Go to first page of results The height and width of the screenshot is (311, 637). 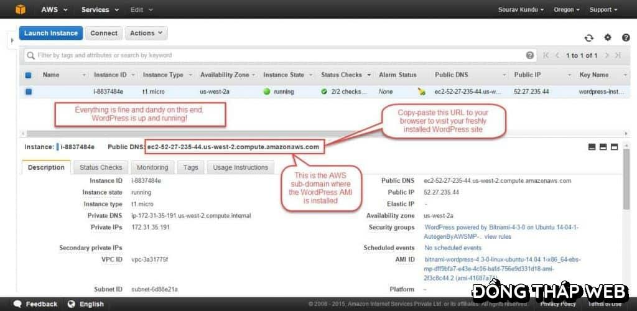(x=546, y=55)
